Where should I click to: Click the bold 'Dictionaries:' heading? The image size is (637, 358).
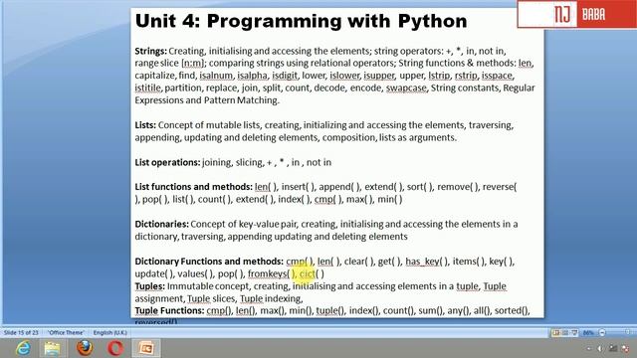pos(161,224)
